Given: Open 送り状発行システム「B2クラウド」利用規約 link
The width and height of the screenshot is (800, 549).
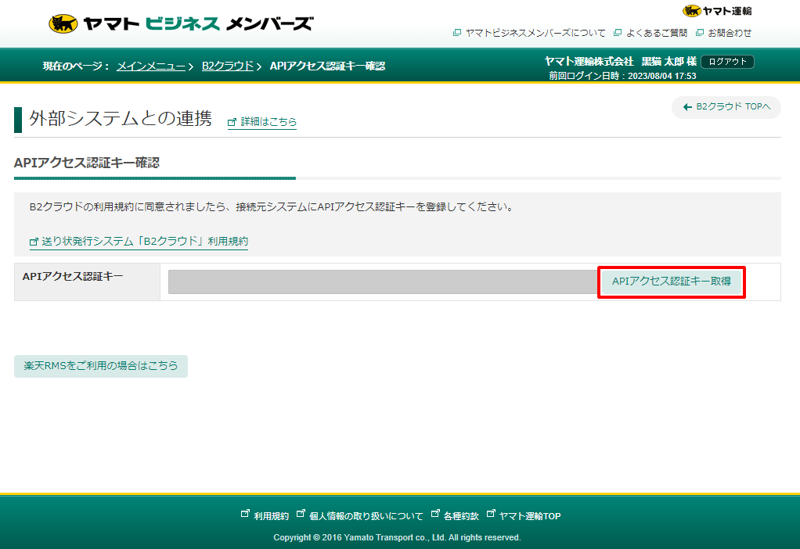Looking at the screenshot, I should 144,242.
